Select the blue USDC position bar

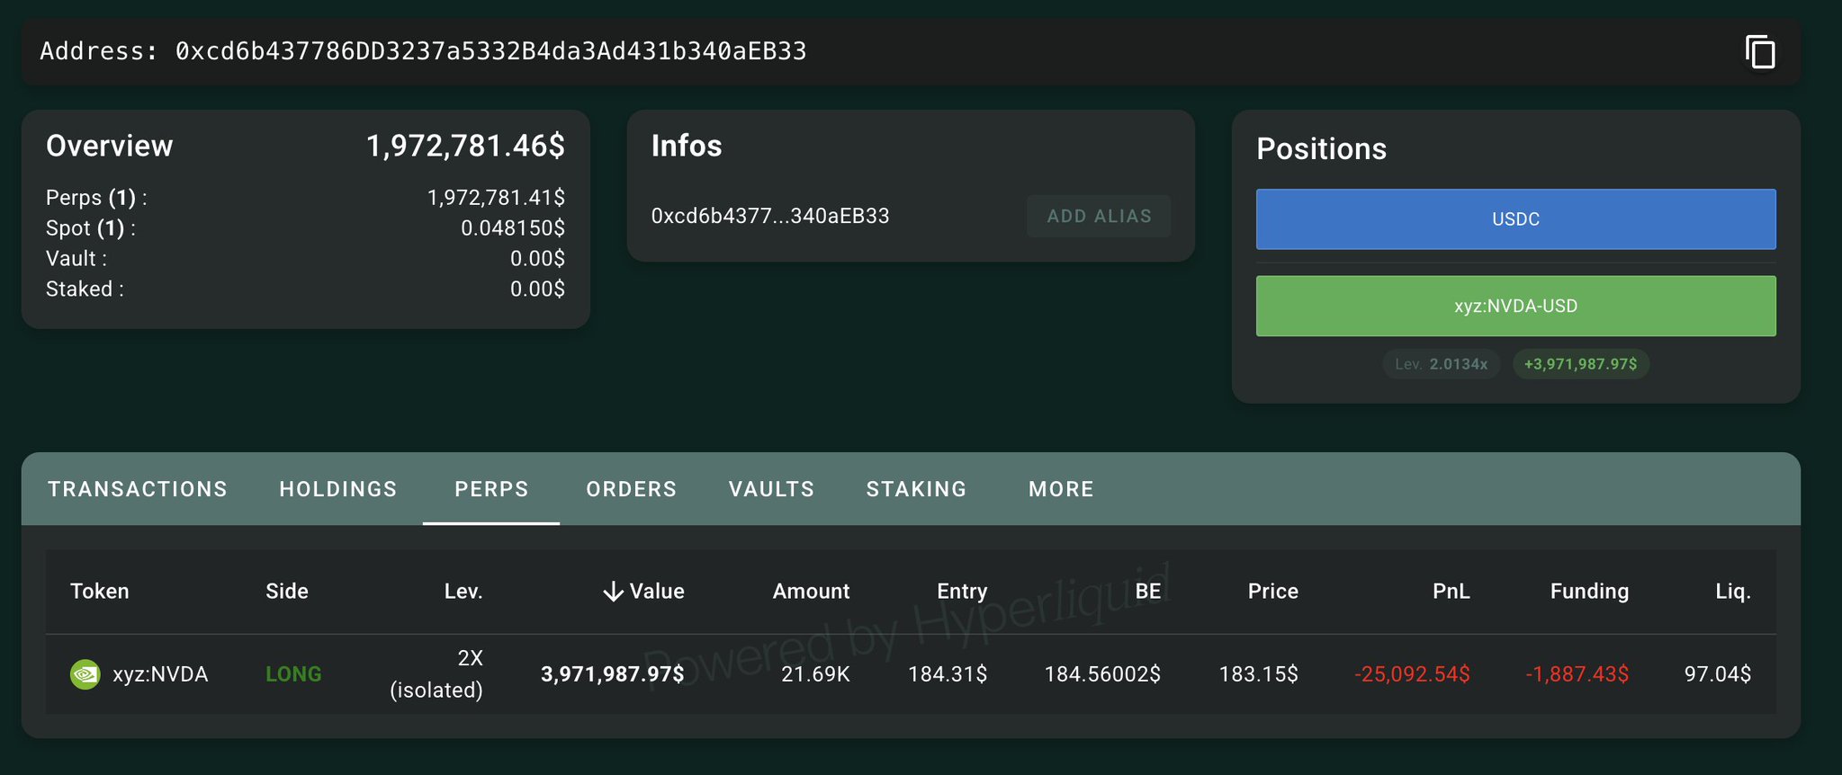(x=1515, y=219)
